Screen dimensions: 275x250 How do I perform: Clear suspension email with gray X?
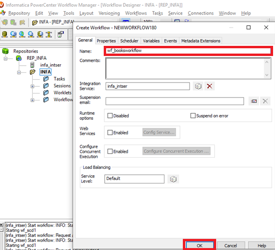tap(265, 101)
